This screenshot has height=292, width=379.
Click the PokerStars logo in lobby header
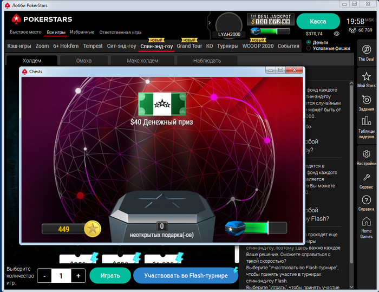tap(42, 19)
